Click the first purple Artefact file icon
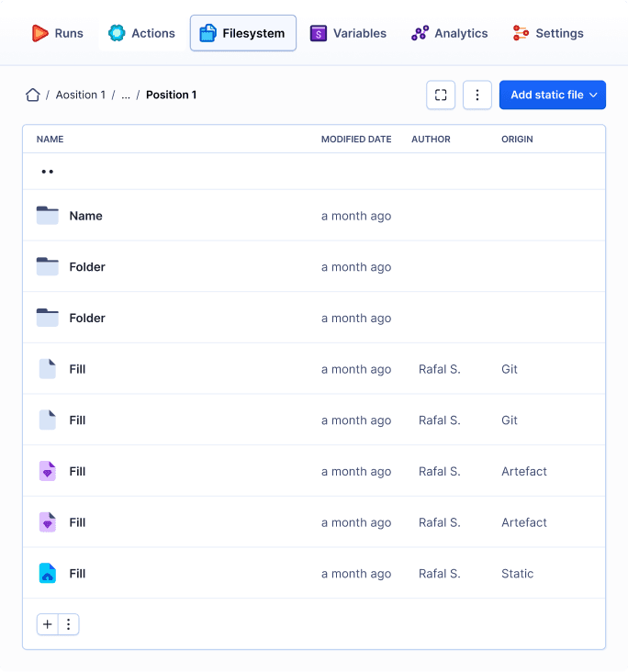Viewport: 628px width, 672px height. coord(48,472)
